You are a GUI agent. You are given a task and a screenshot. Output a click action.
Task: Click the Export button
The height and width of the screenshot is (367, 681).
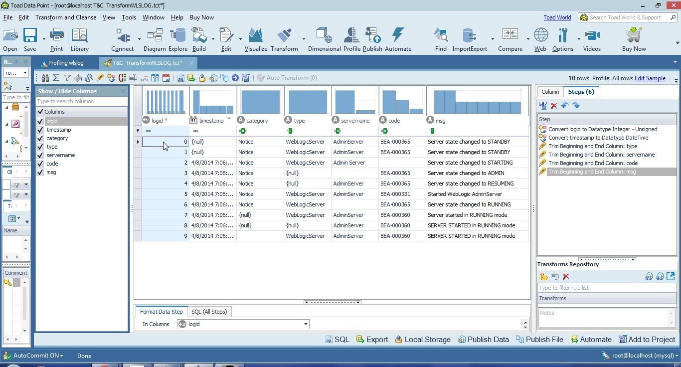pos(372,340)
